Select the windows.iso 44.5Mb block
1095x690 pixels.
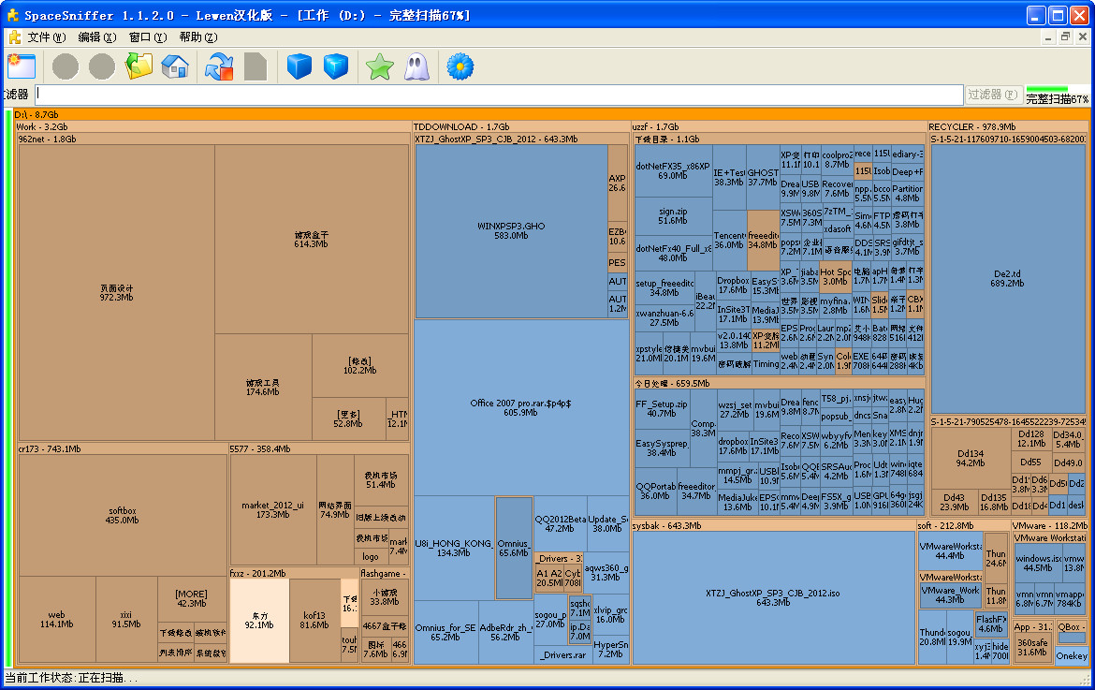[1038, 564]
